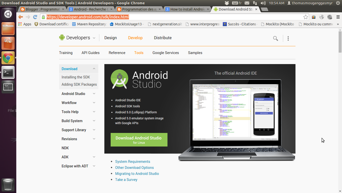Click the TV extension icon
This screenshot has height=193, width=342.
point(314,17)
